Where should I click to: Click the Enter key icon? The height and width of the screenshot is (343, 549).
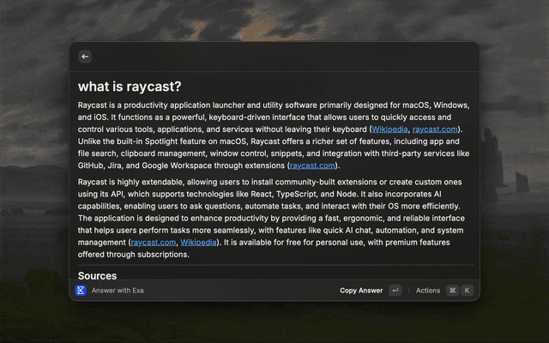point(395,290)
